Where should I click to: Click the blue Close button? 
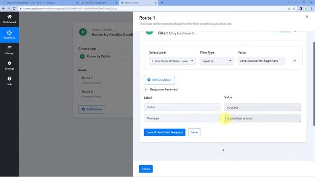[x=146, y=169]
